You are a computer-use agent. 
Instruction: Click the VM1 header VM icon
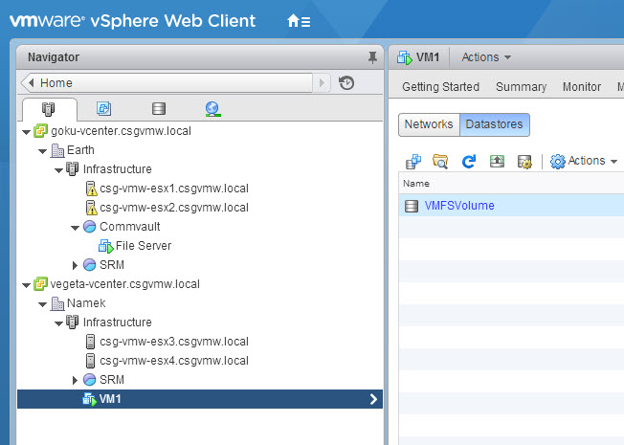pyautogui.click(x=404, y=57)
